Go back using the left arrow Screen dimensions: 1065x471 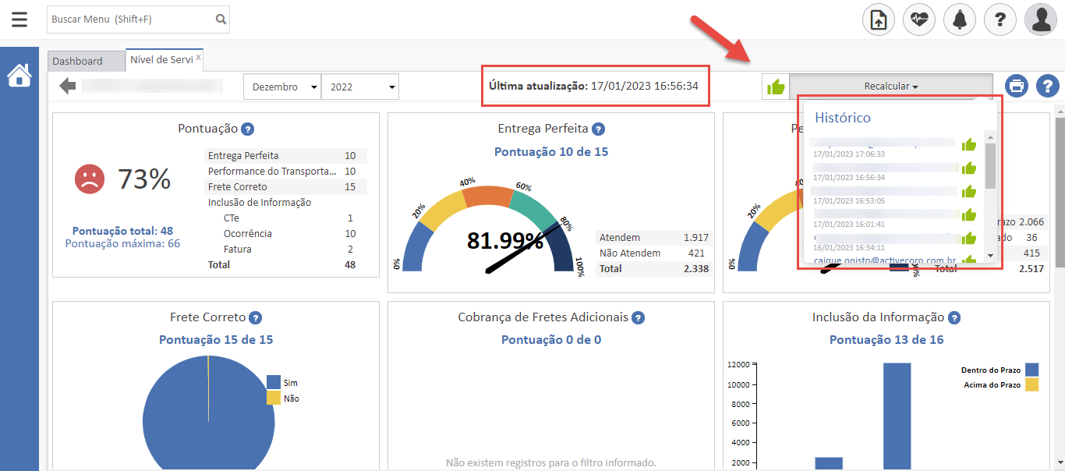[x=68, y=86]
